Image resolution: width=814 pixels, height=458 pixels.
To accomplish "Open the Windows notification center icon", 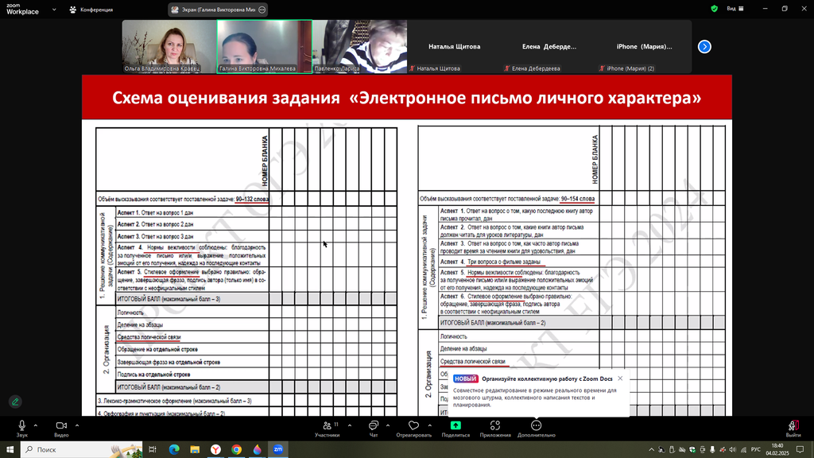I will 800,450.
